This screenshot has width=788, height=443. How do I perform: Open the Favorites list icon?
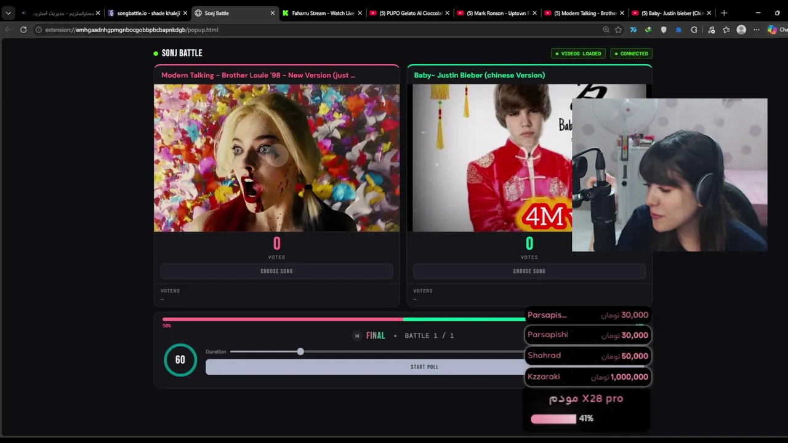pos(726,30)
